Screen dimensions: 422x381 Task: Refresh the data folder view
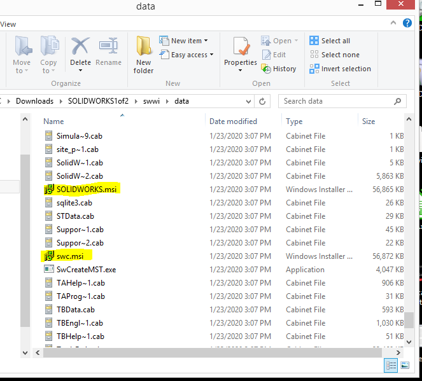[262, 101]
